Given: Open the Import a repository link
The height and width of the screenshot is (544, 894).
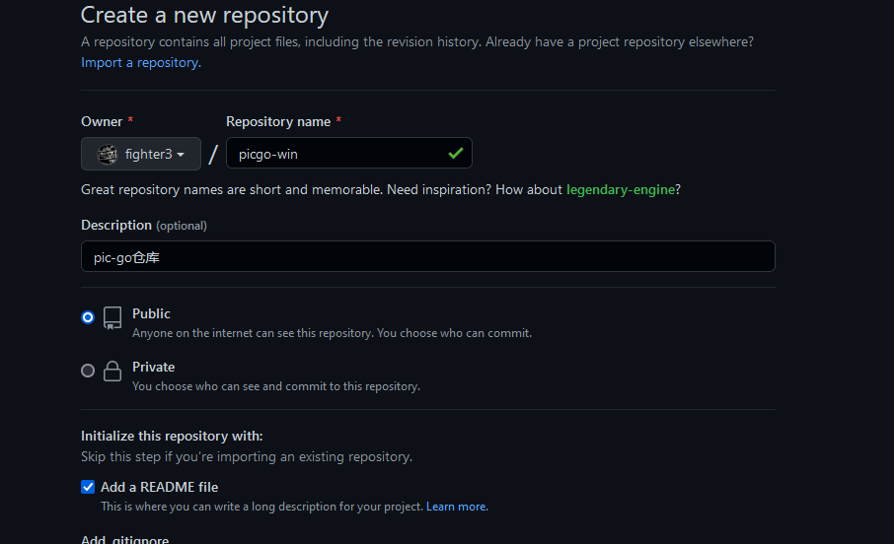Looking at the screenshot, I should click(x=140, y=62).
